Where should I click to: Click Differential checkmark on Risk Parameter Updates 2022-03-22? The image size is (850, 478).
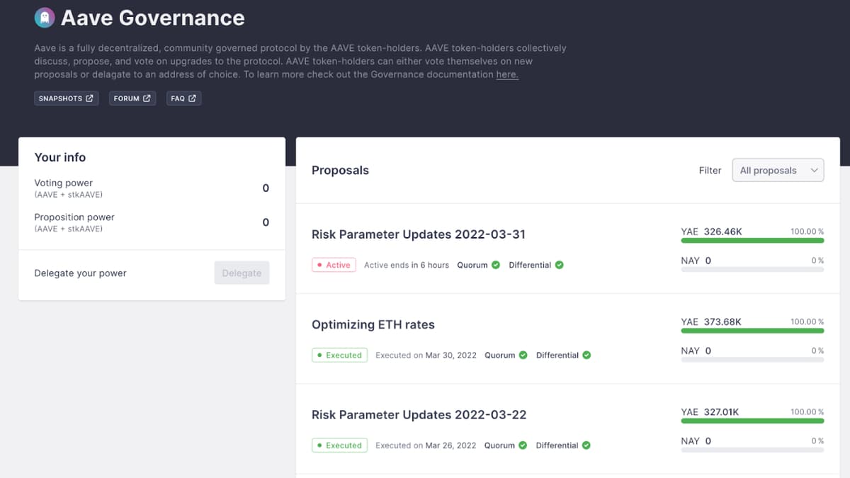point(586,445)
